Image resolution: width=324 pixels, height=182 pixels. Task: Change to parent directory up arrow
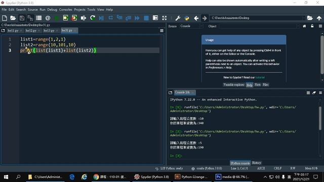tap(319, 18)
